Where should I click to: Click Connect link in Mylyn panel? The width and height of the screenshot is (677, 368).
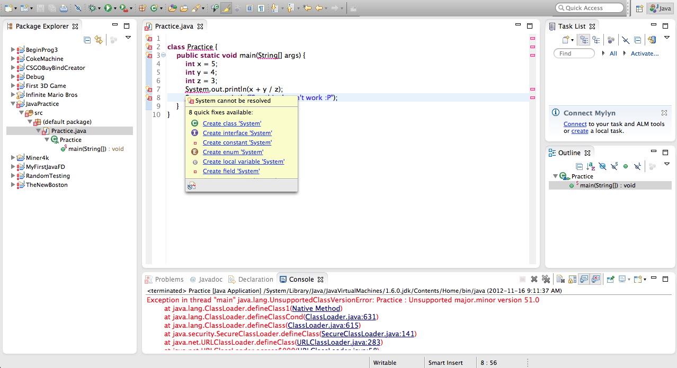click(x=575, y=124)
